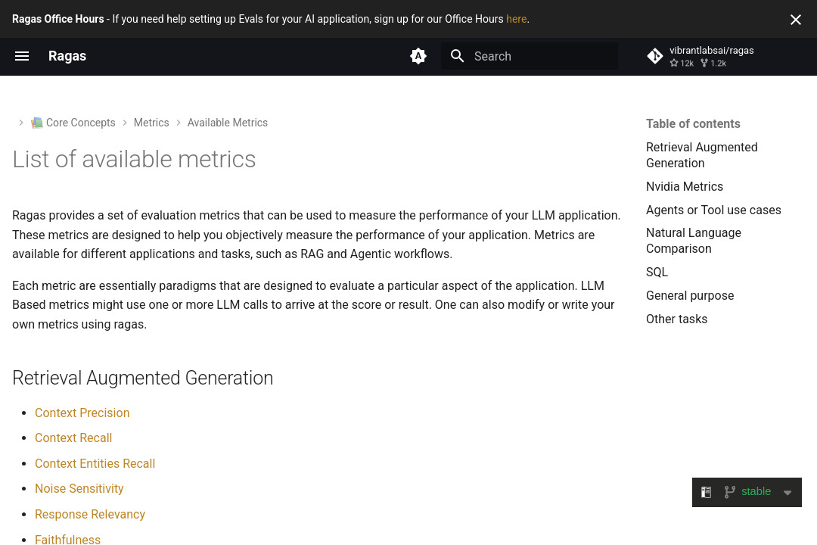The height and width of the screenshot is (545, 817).
Task: Open the navigation hamburger menu
Action: pyautogui.click(x=22, y=56)
